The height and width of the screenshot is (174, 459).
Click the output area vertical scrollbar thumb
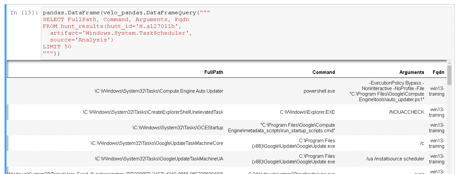click(449, 75)
